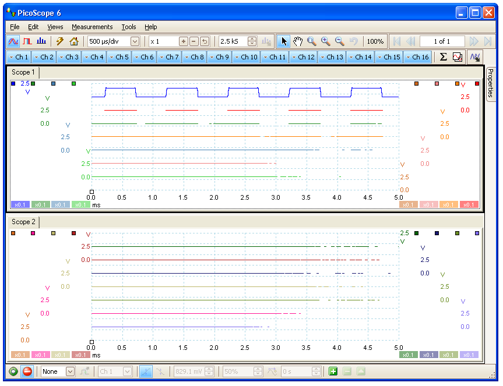Expand the Ch 5 channel options
The height and width of the screenshot is (386, 503).
coord(119,57)
